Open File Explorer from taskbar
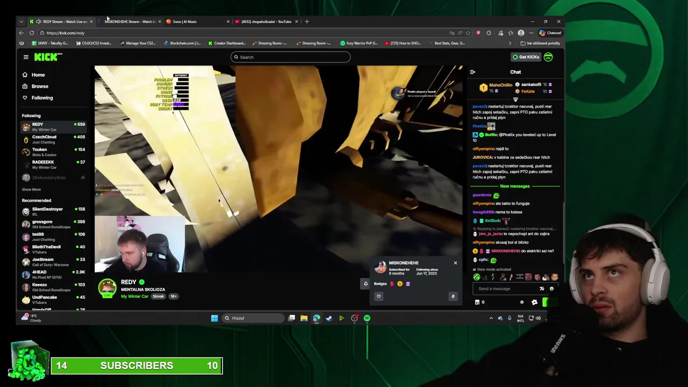688x387 pixels. [304, 318]
